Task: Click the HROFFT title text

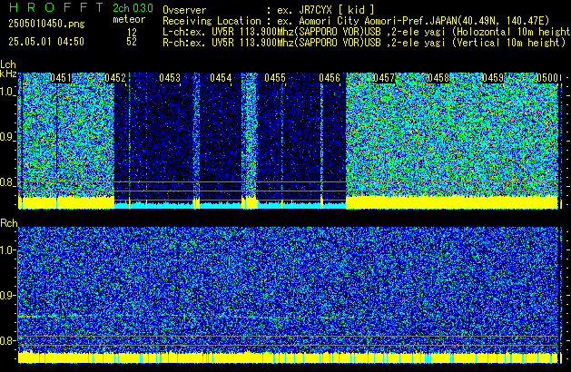Action: point(56,7)
